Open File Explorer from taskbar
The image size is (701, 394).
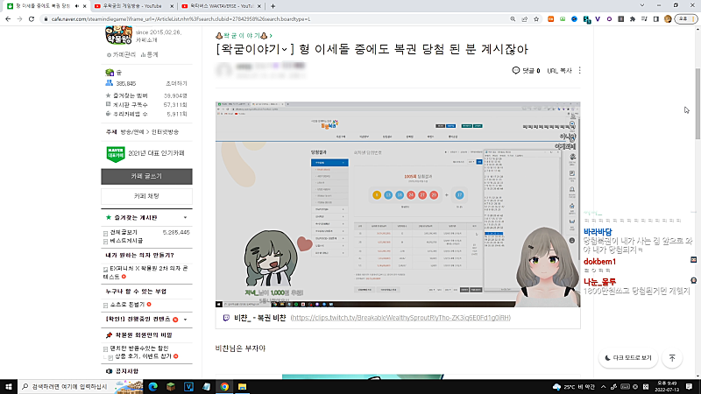pyautogui.click(x=242, y=386)
